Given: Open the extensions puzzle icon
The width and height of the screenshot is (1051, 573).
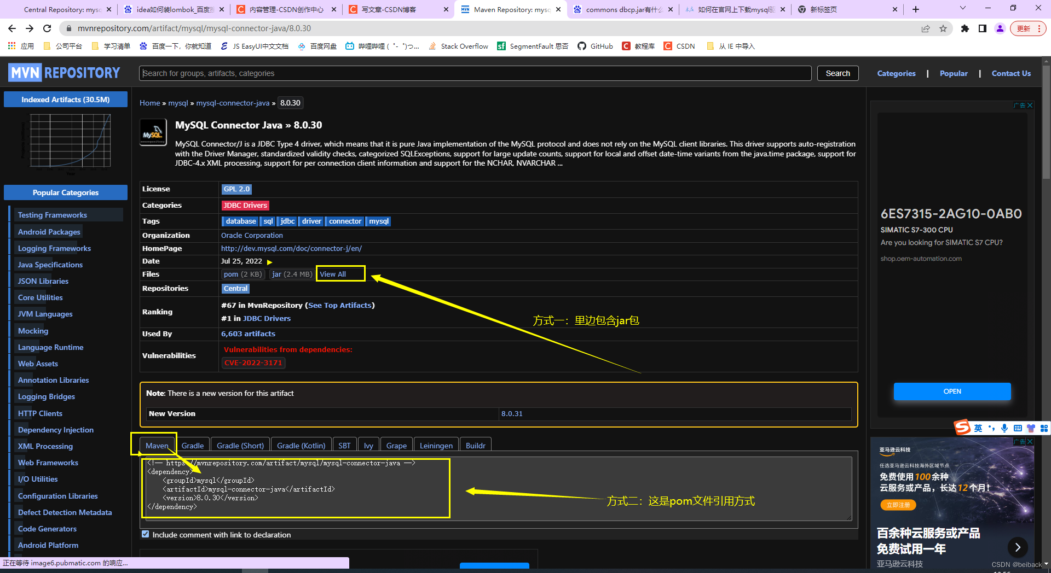Looking at the screenshot, I should click(965, 28).
